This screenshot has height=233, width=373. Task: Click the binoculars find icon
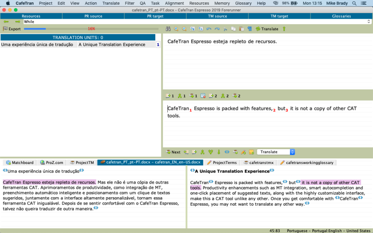pyautogui.click(x=168, y=29)
